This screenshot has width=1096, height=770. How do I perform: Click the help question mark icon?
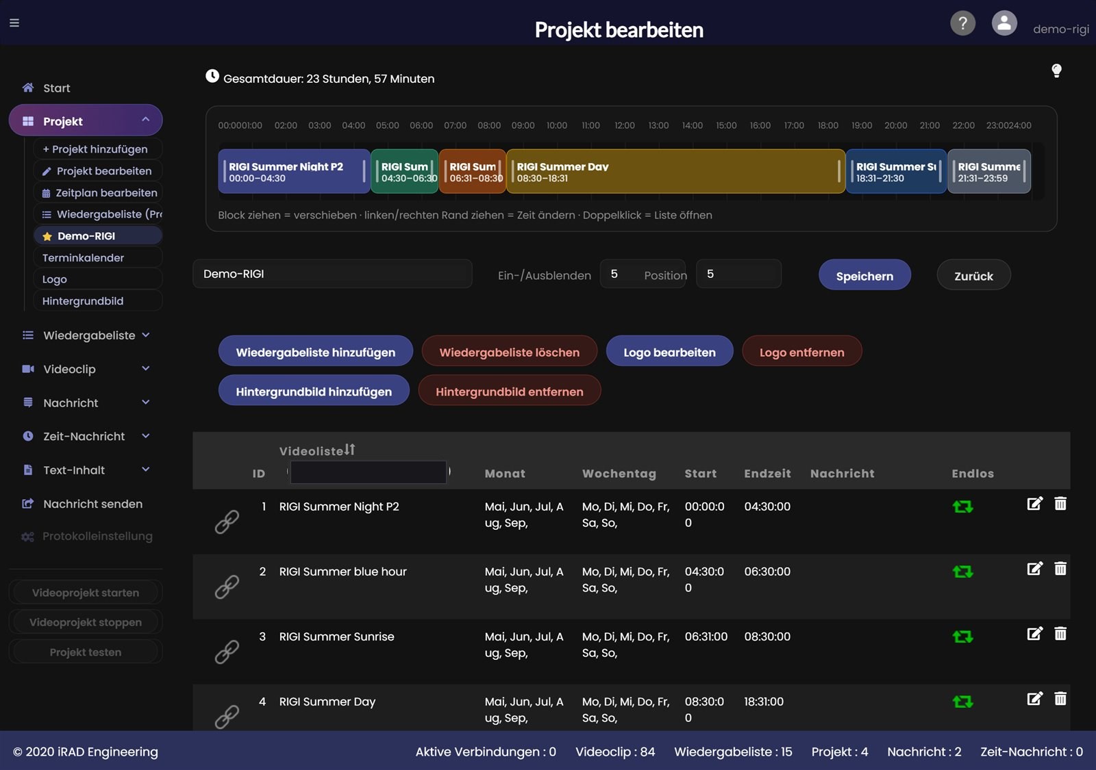[x=962, y=23]
